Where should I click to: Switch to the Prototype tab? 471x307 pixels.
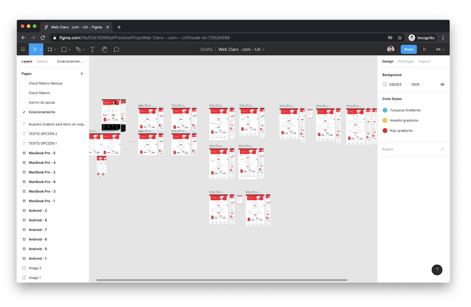[405, 61]
